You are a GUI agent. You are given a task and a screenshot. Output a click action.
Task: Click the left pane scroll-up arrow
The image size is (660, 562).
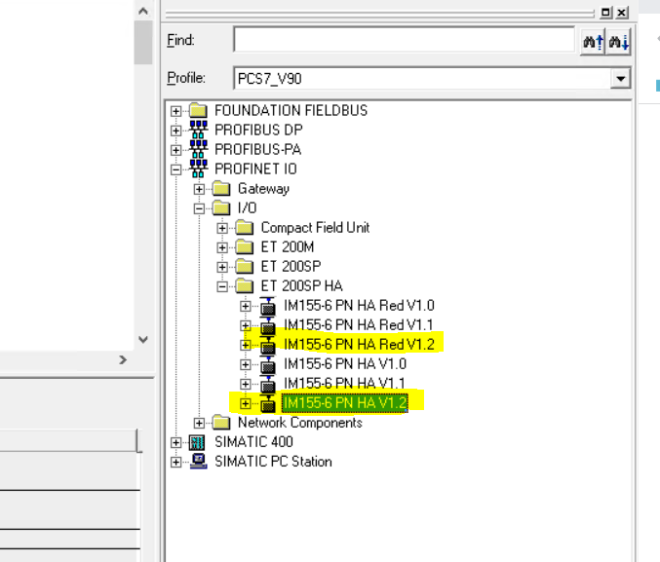[x=143, y=11]
